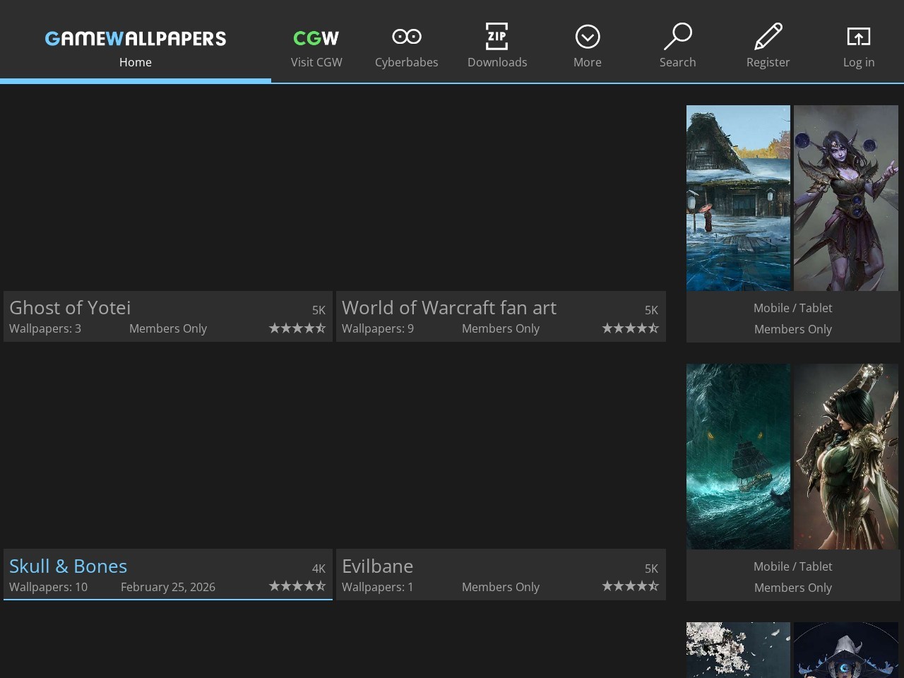Click the ZIP Downloads icon
Screen dimensions: 904x678
496,37
